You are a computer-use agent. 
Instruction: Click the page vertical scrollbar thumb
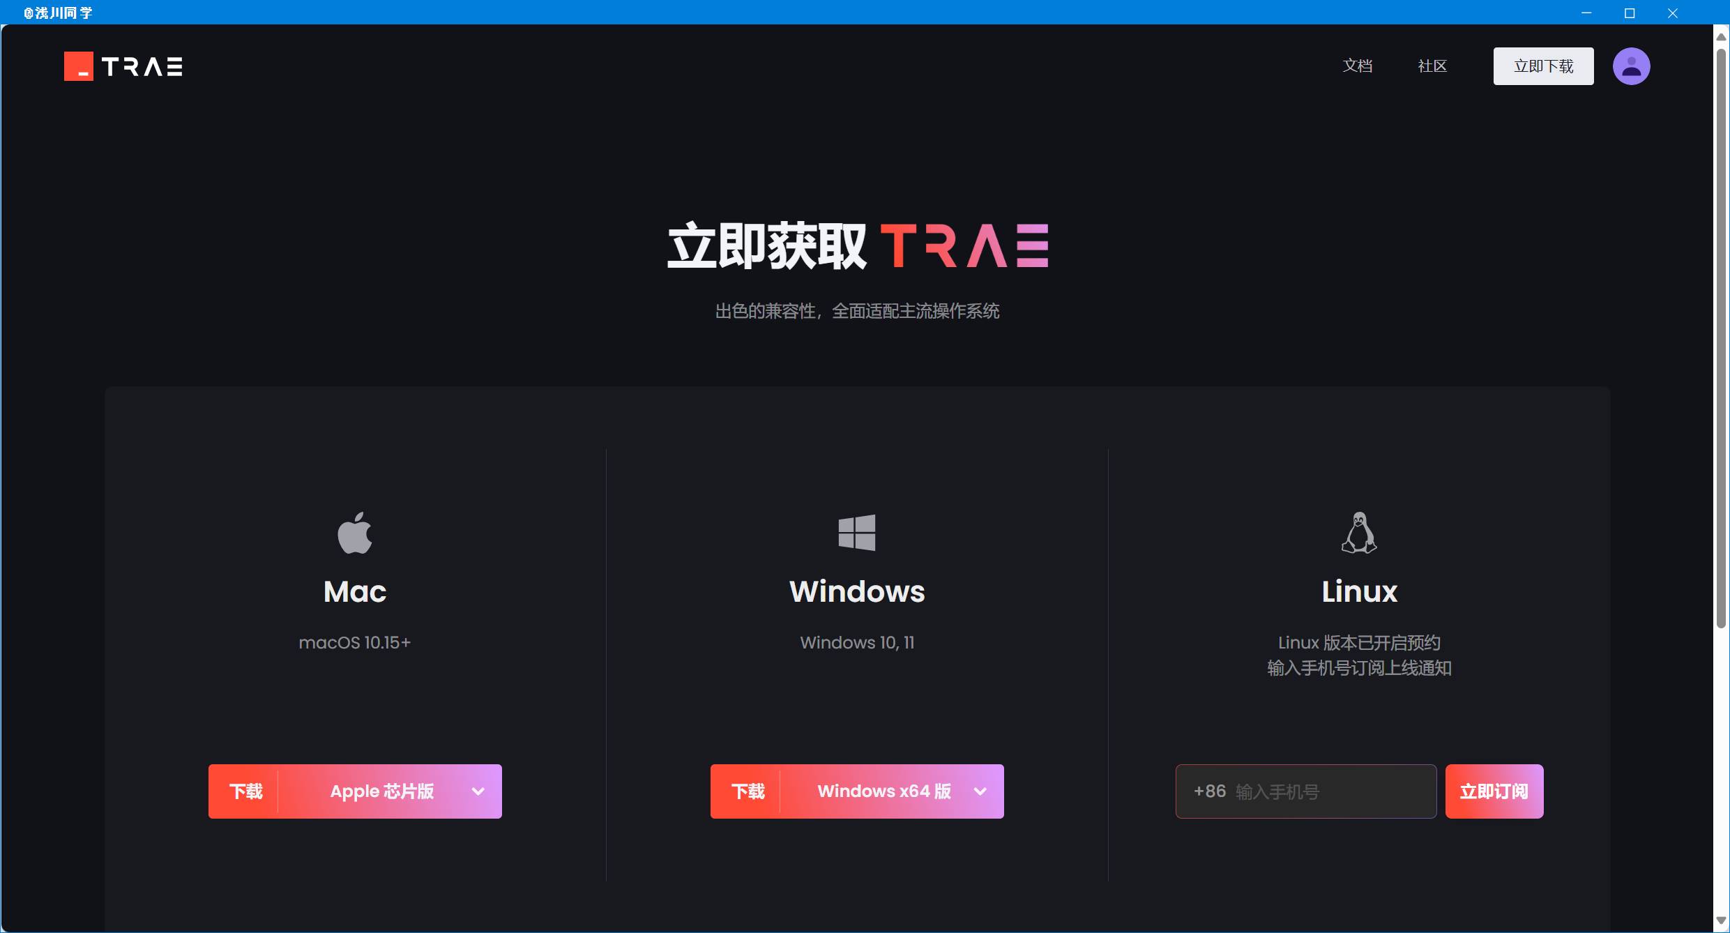[1721, 338]
